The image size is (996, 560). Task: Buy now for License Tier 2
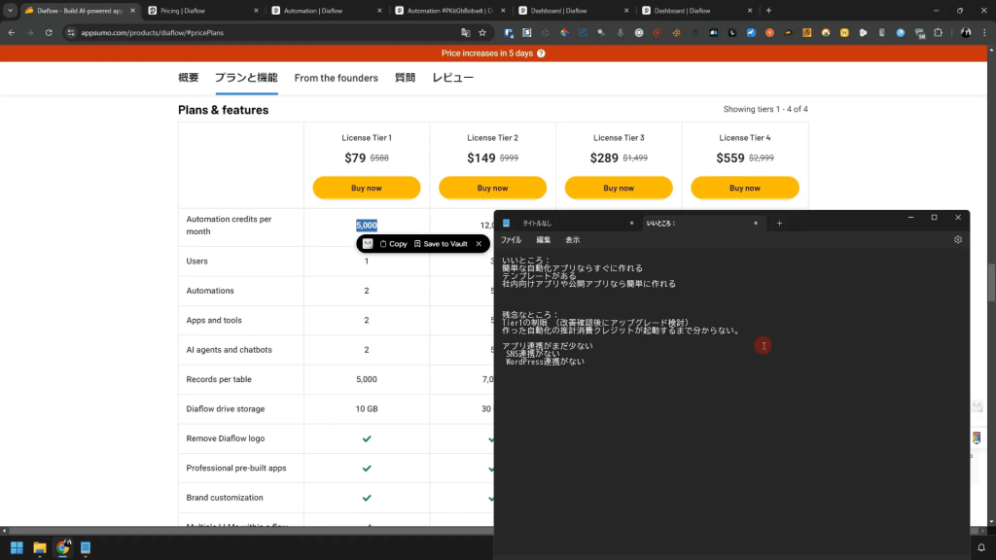(492, 188)
